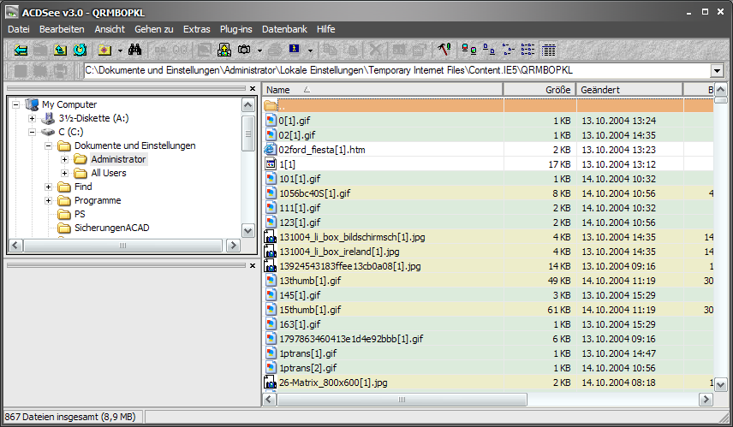The height and width of the screenshot is (427, 733).
Task: Click the folder path address field
Action: click(x=396, y=70)
